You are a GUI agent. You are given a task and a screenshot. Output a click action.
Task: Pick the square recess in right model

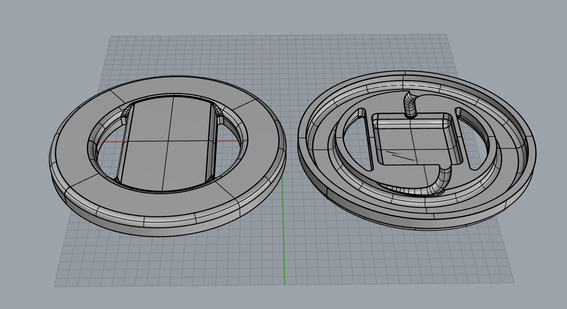(x=417, y=140)
